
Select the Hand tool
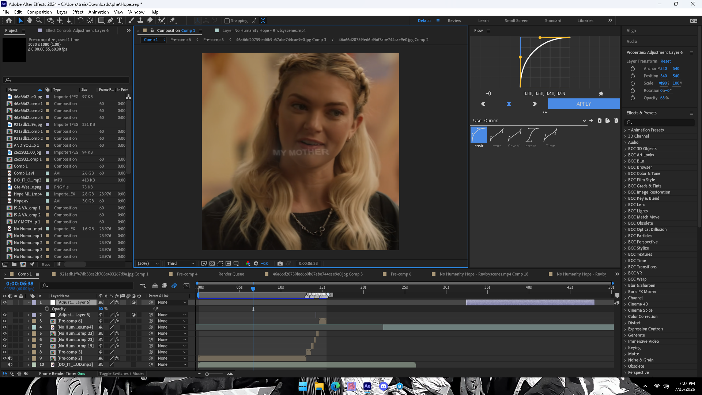coord(30,20)
